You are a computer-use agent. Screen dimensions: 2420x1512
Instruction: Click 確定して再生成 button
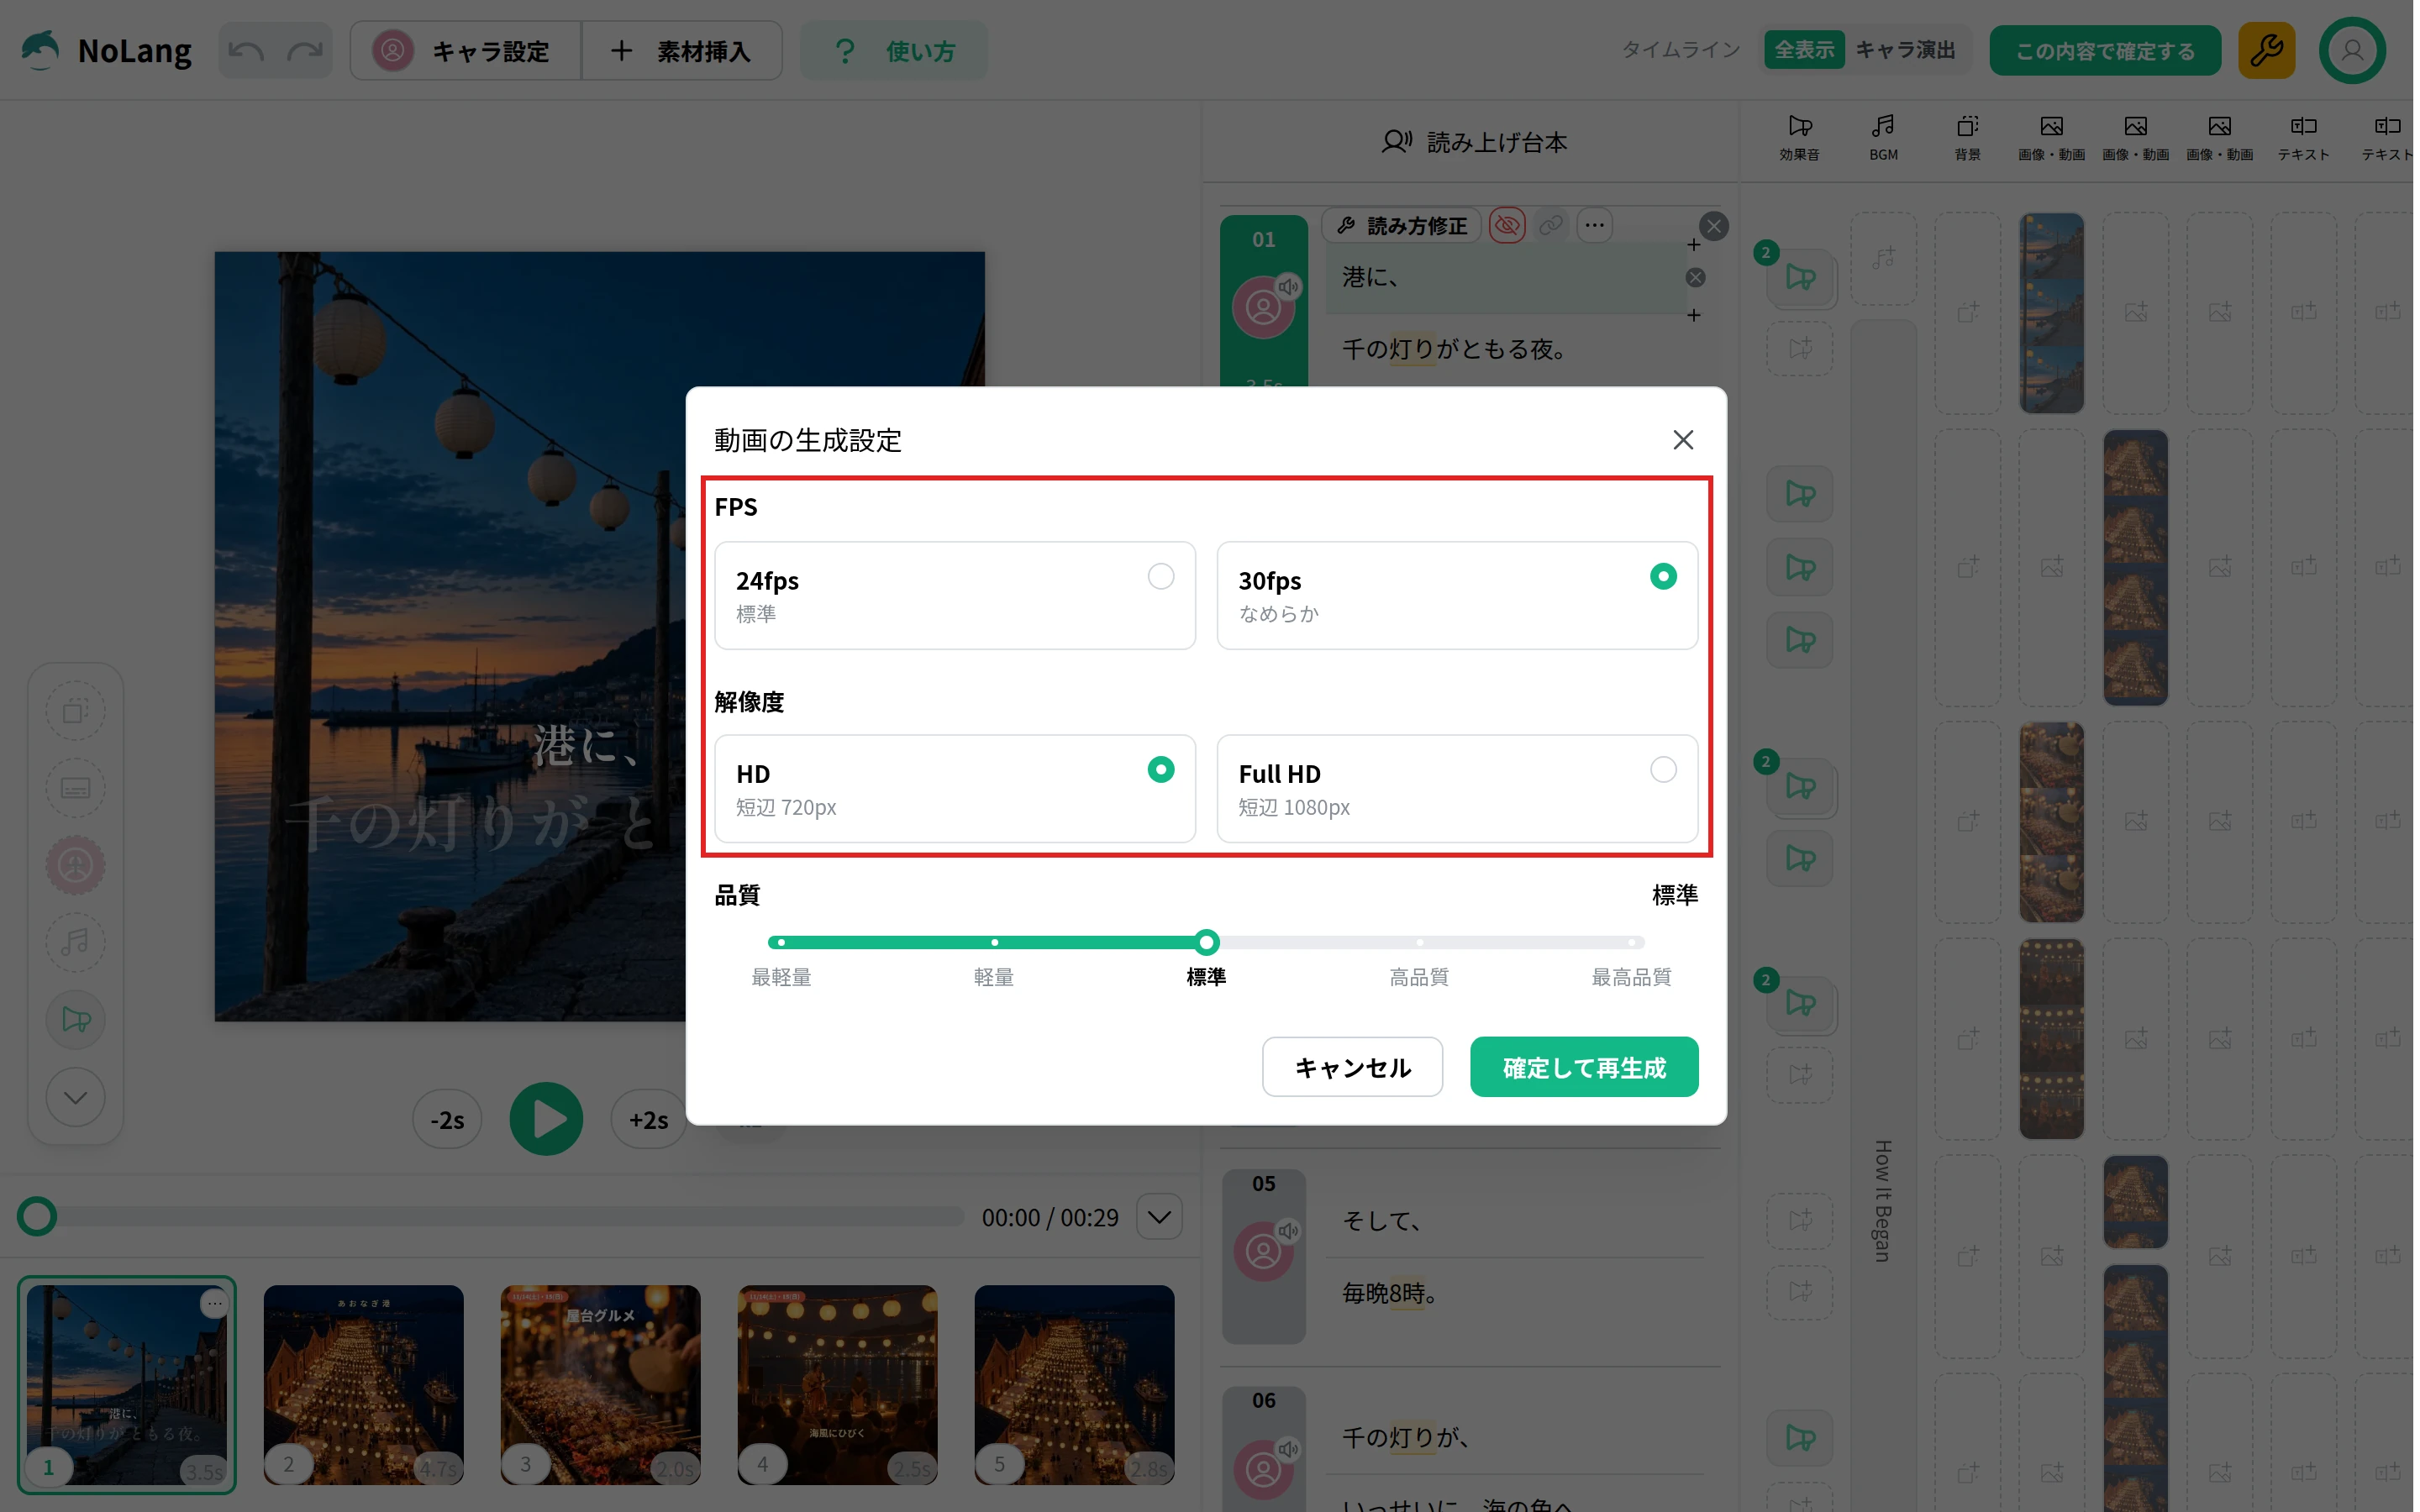coord(1584,1067)
